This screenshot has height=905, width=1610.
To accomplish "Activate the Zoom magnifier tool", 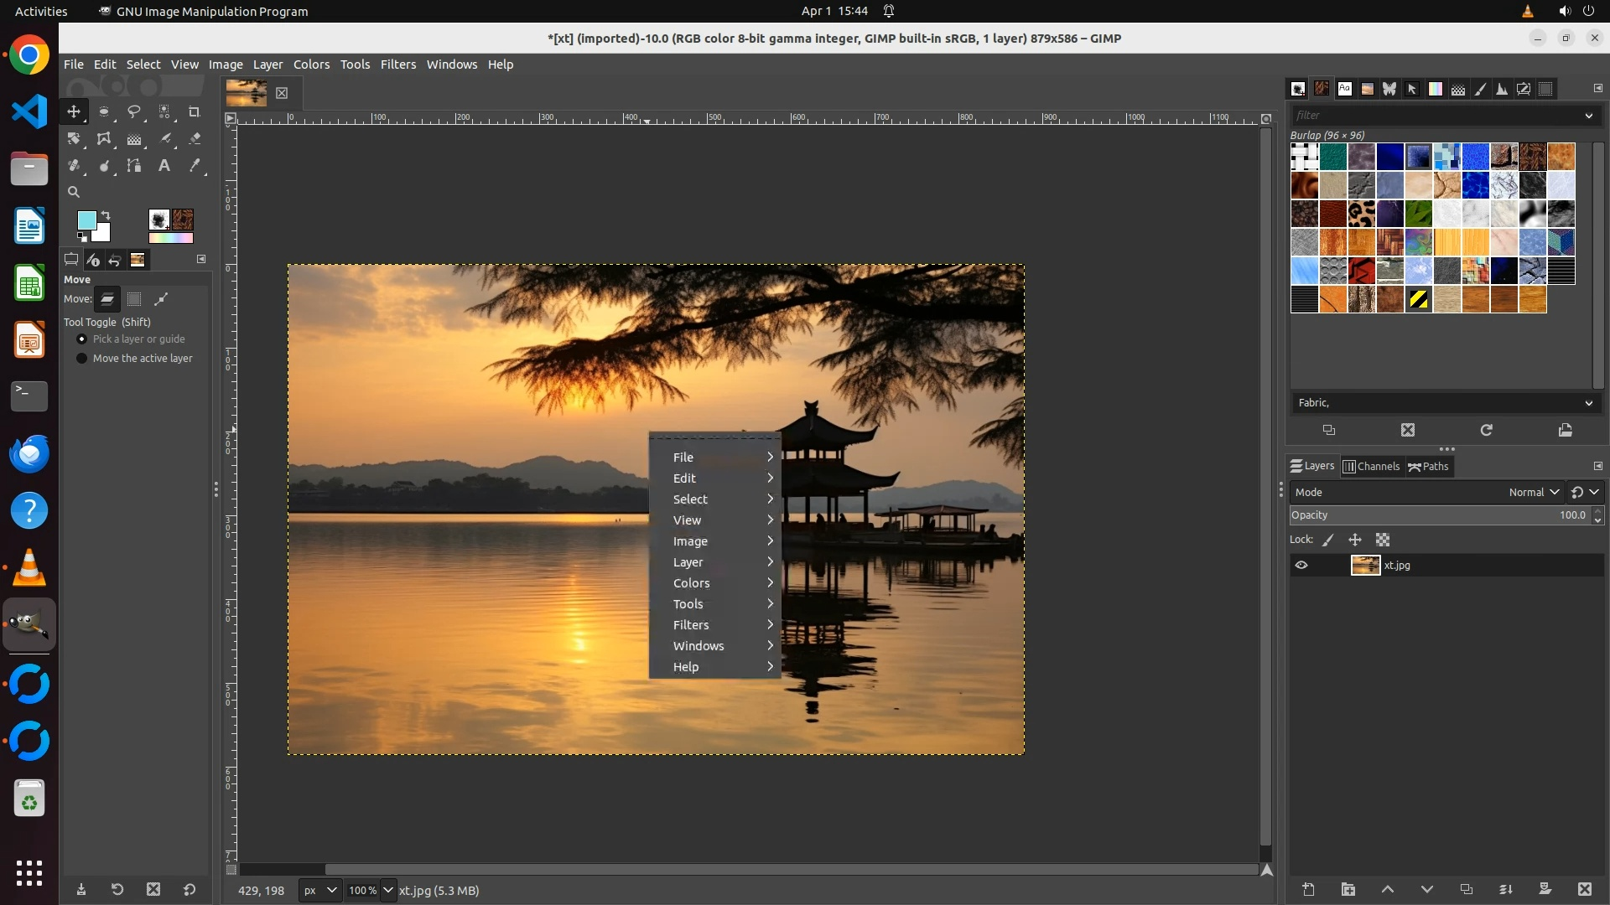I will (74, 193).
